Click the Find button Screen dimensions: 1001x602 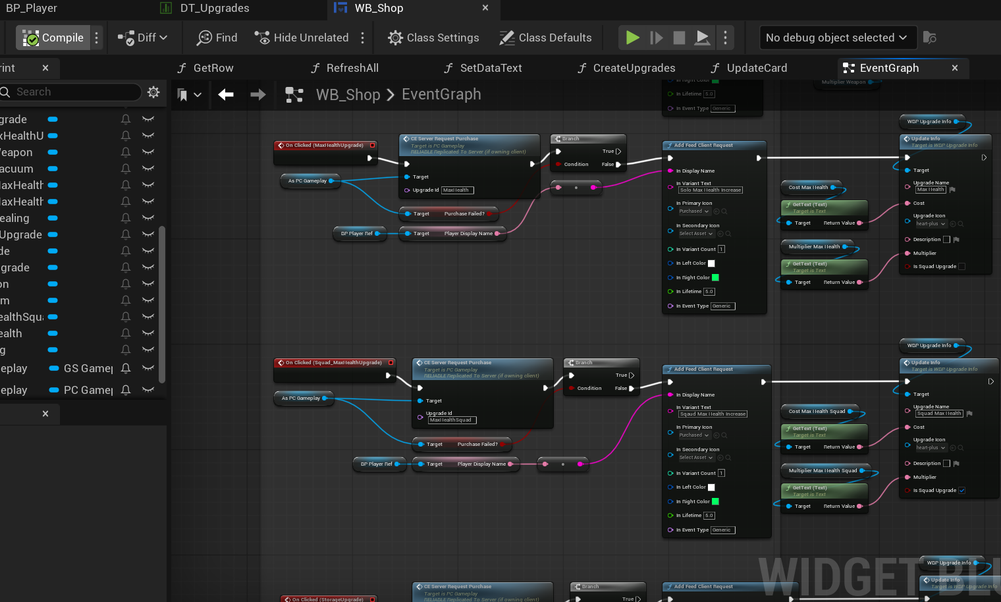217,38
